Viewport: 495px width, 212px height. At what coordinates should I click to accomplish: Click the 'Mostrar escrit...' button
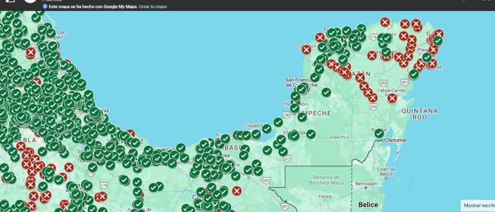pos(478,205)
